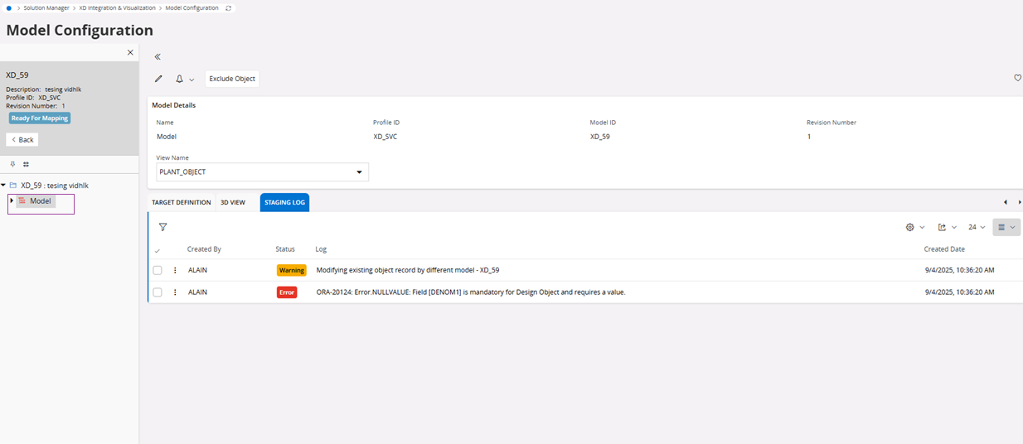
Task: Open the View Name PLANT_OBJECT dropdown
Action: [x=262, y=172]
